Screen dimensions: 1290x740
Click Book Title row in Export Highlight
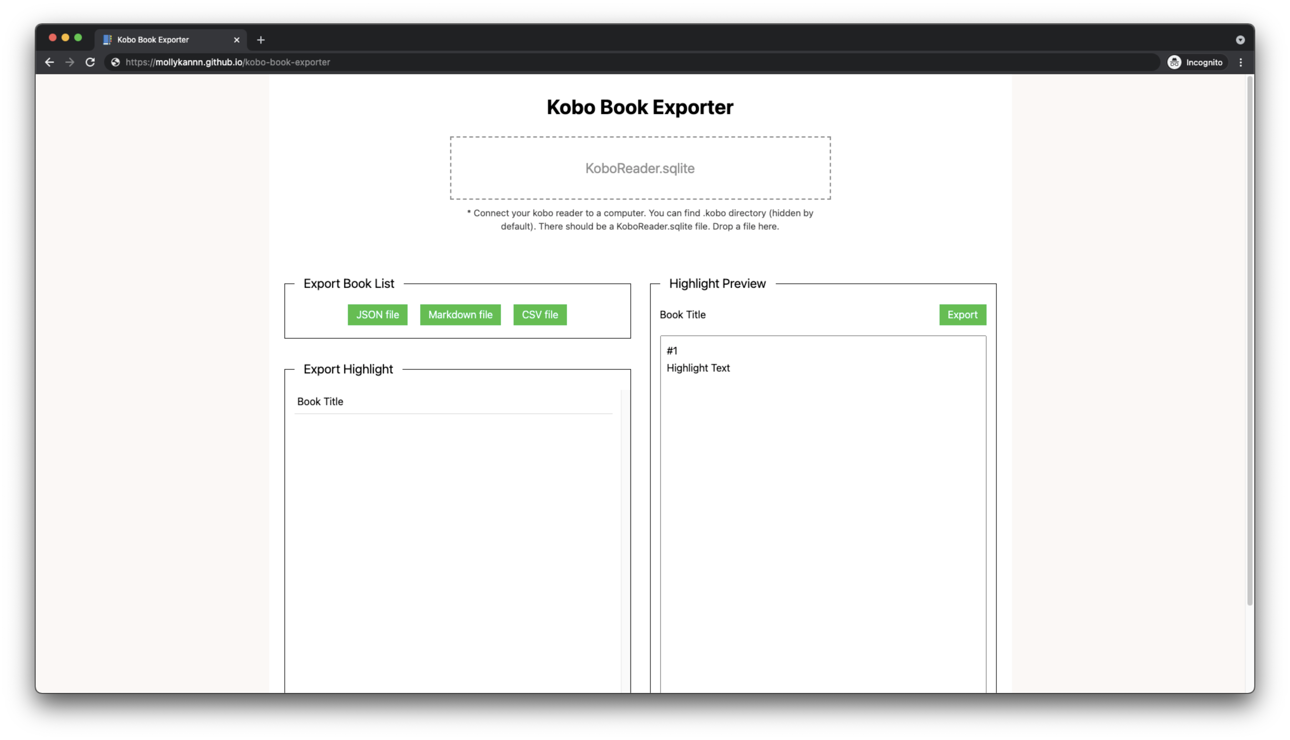coord(320,401)
